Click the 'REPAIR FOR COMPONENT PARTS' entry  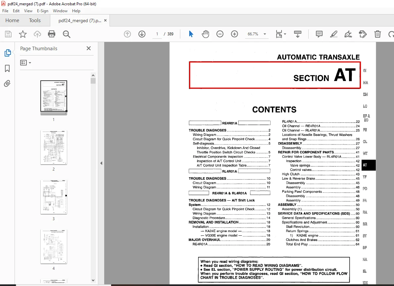point(319,152)
